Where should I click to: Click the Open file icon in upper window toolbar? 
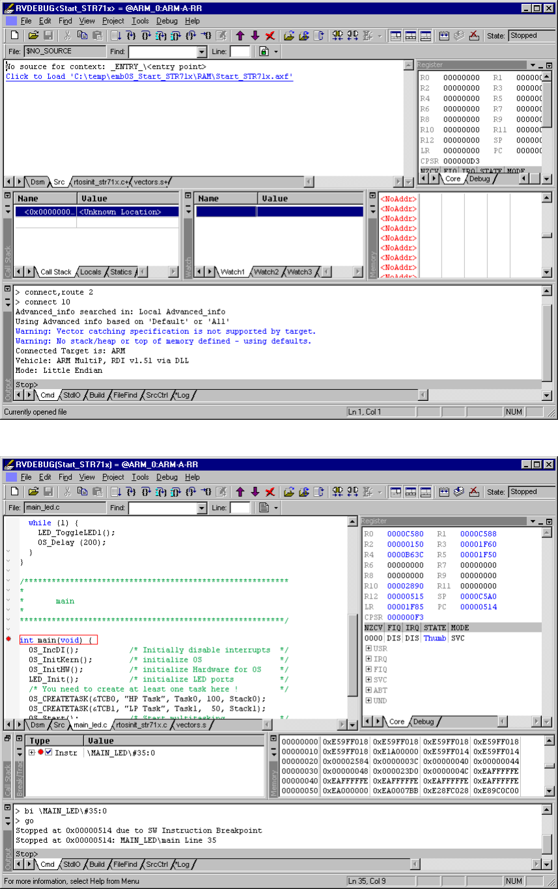click(x=33, y=36)
